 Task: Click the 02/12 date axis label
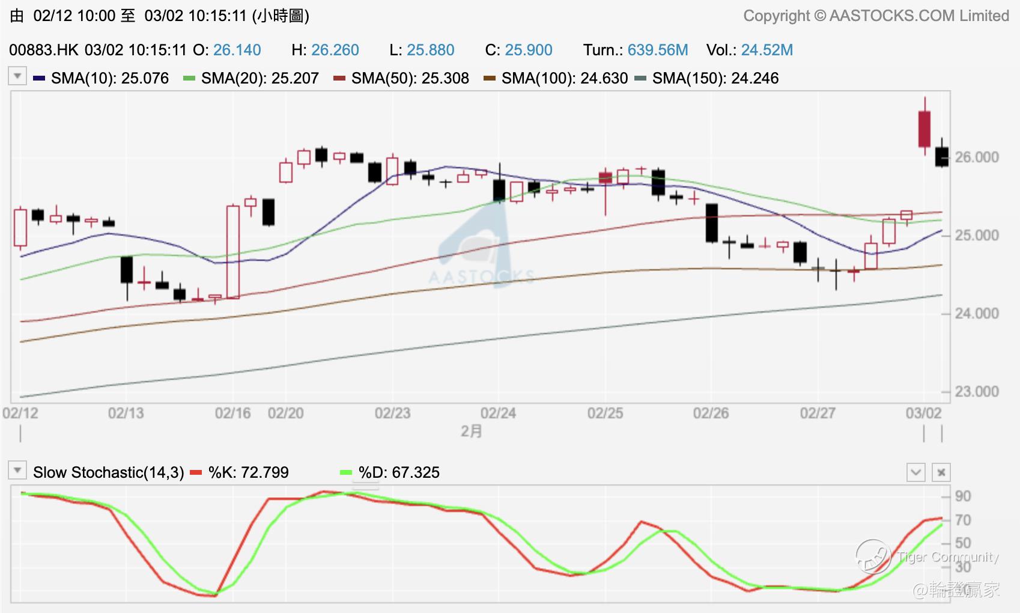20,413
